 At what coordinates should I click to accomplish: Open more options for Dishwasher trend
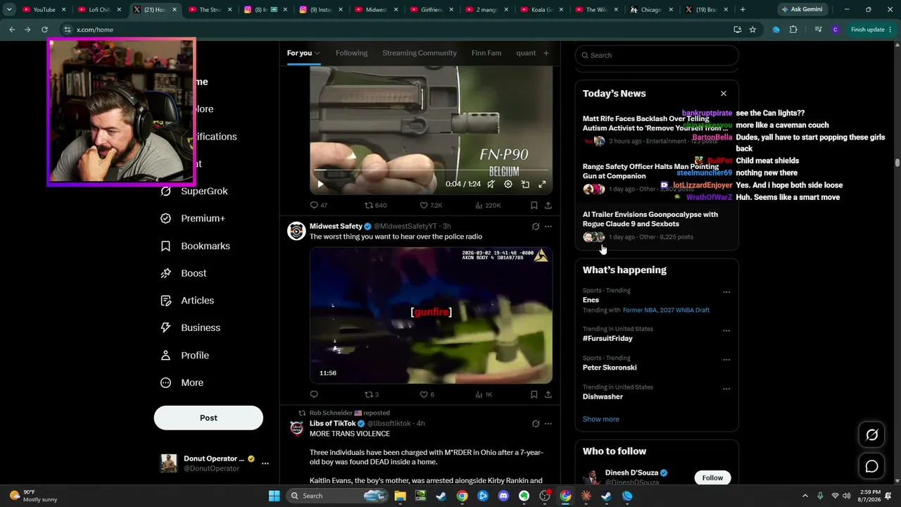(726, 389)
